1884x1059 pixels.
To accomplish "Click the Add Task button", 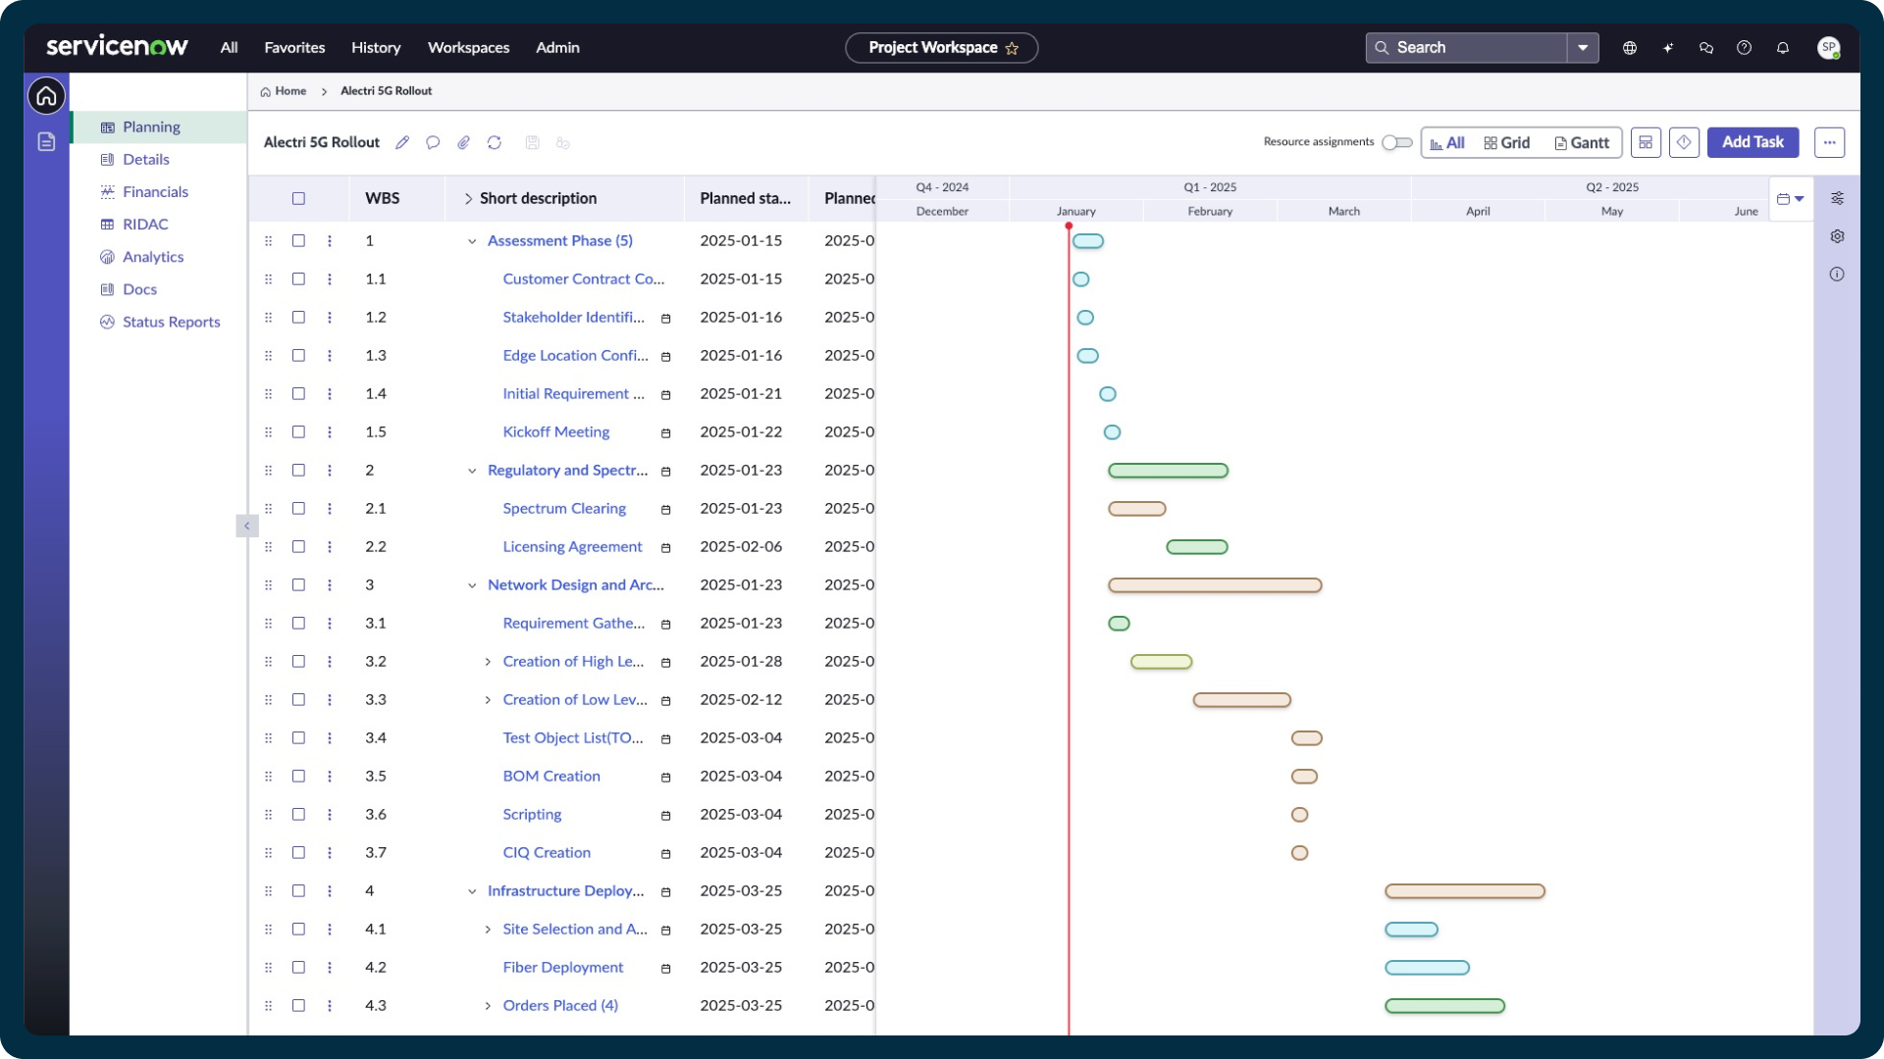I will 1753,142.
